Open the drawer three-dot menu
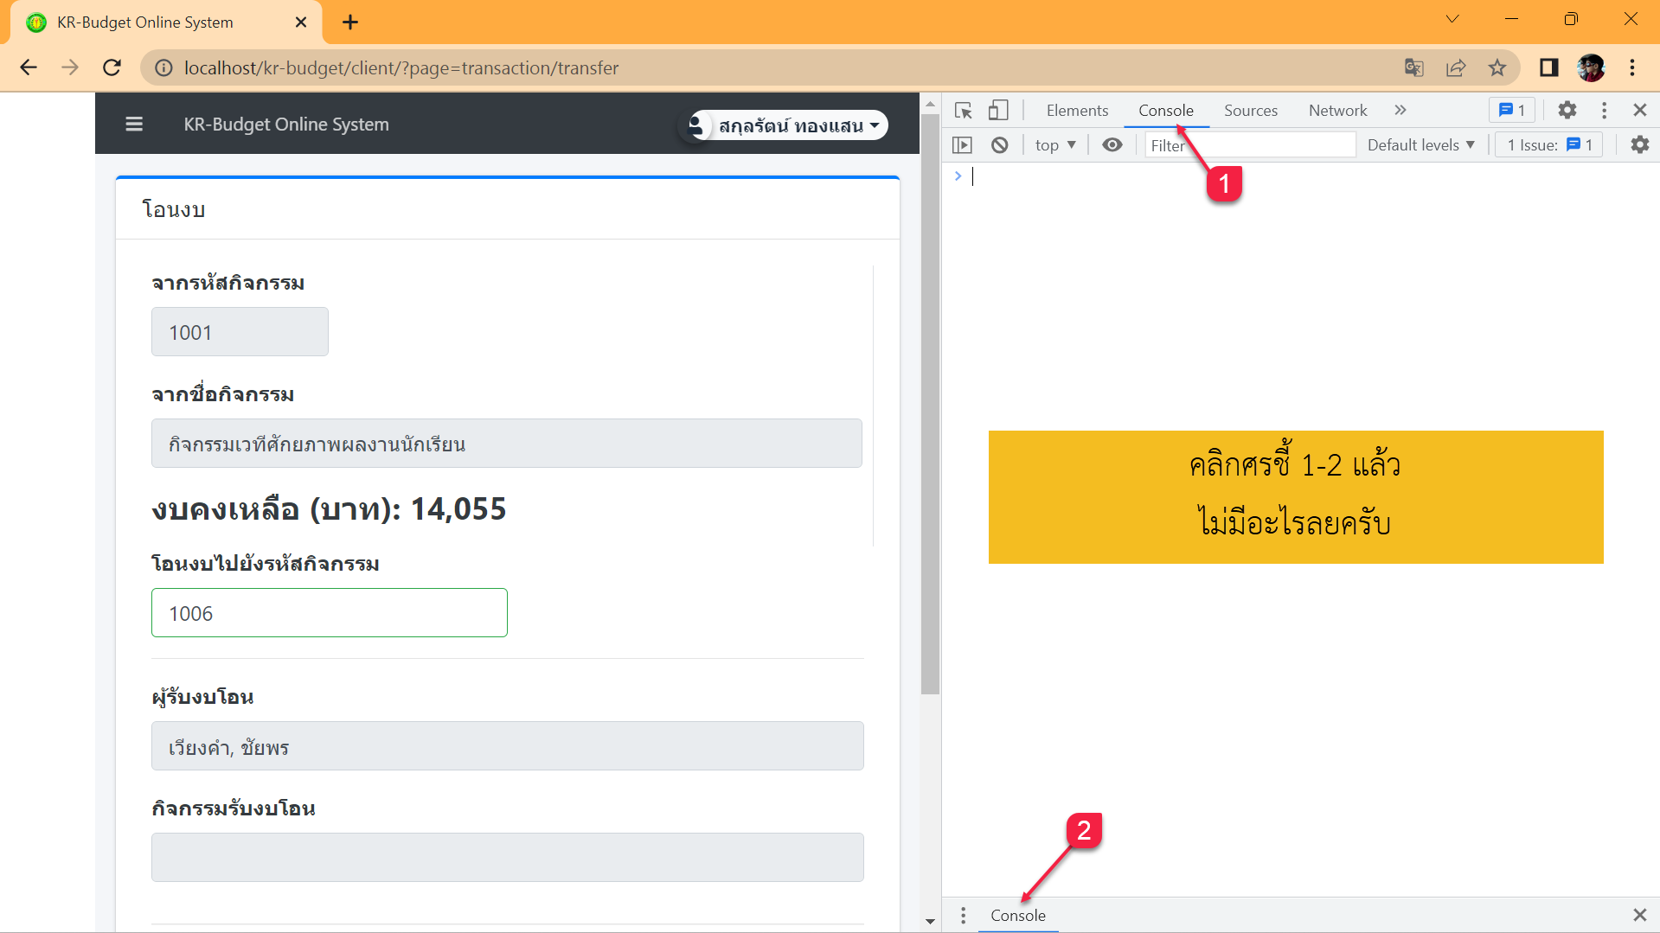1660x933 pixels. click(963, 915)
